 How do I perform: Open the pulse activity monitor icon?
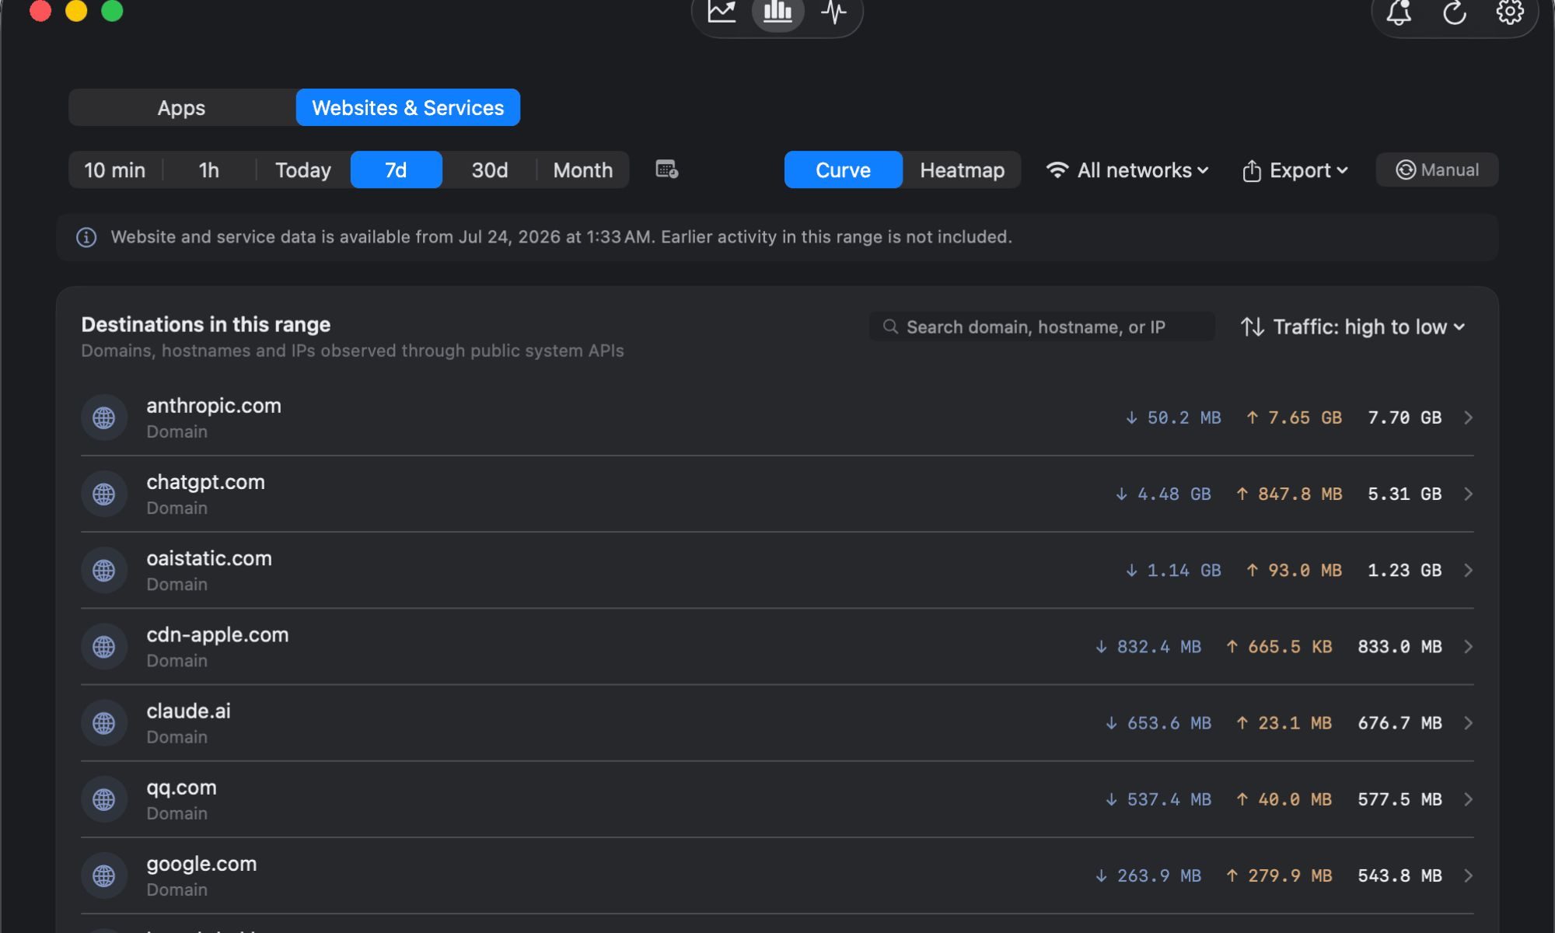click(833, 12)
